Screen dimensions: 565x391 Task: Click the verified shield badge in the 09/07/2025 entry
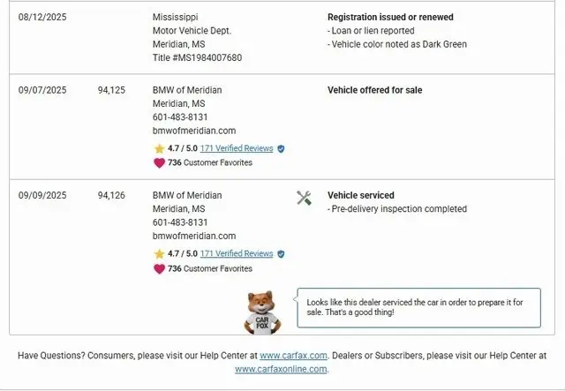pyautogui.click(x=281, y=149)
